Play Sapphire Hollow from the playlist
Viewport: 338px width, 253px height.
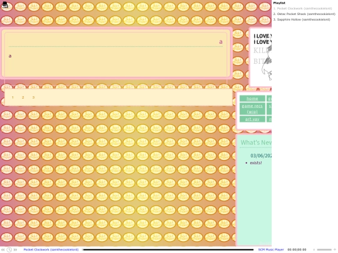[x=302, y=19]
